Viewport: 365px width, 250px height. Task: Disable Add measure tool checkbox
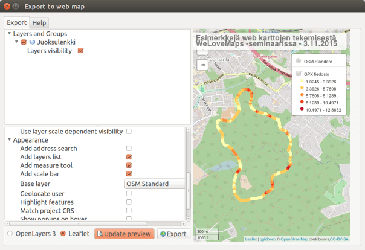(x=129, y=165)
